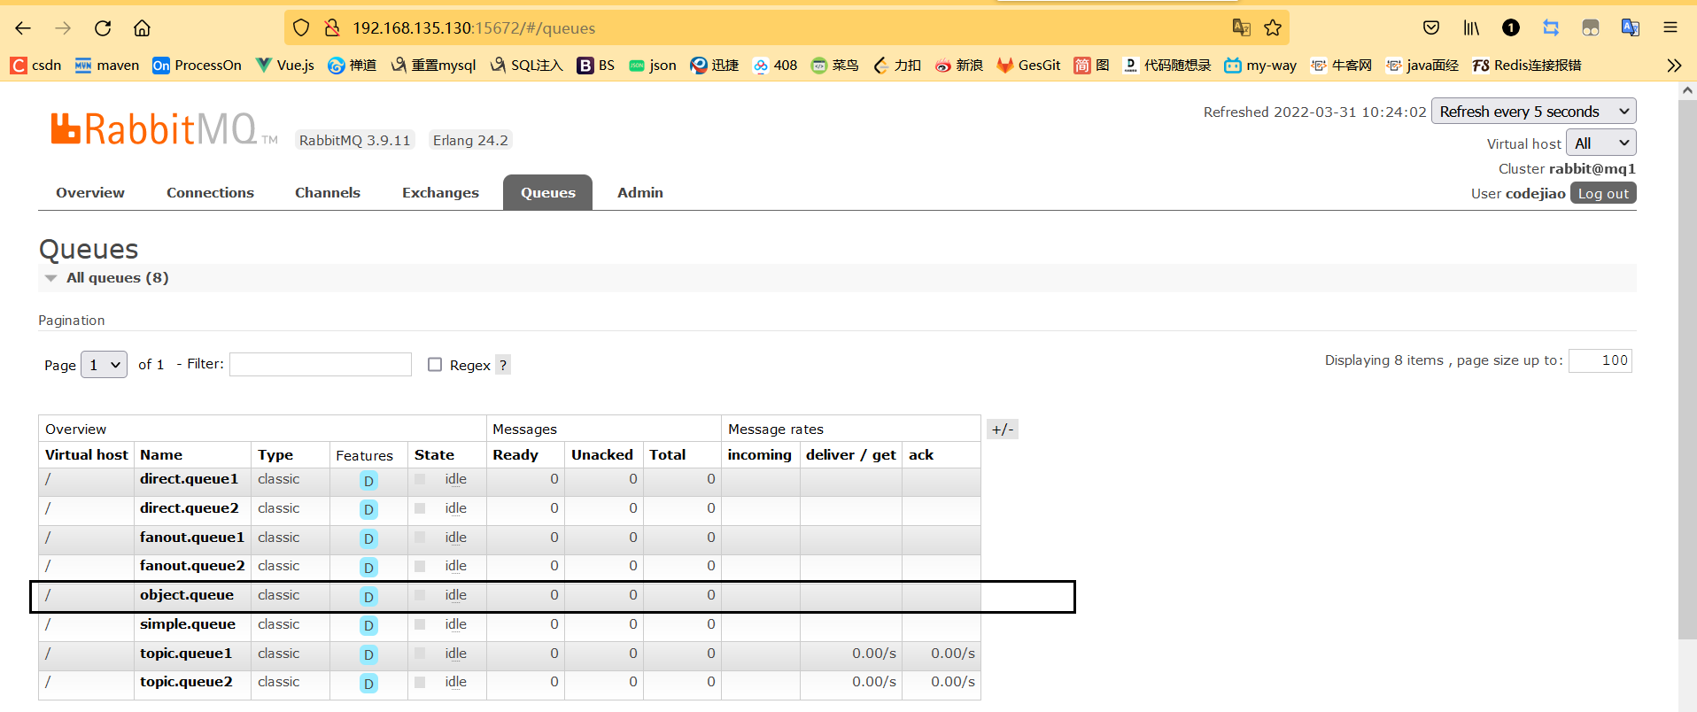Image resolution: width=1697 pixels, height=712 pixels.
Task: Sort queues by the incoming rate column
Action: [760, 455]
